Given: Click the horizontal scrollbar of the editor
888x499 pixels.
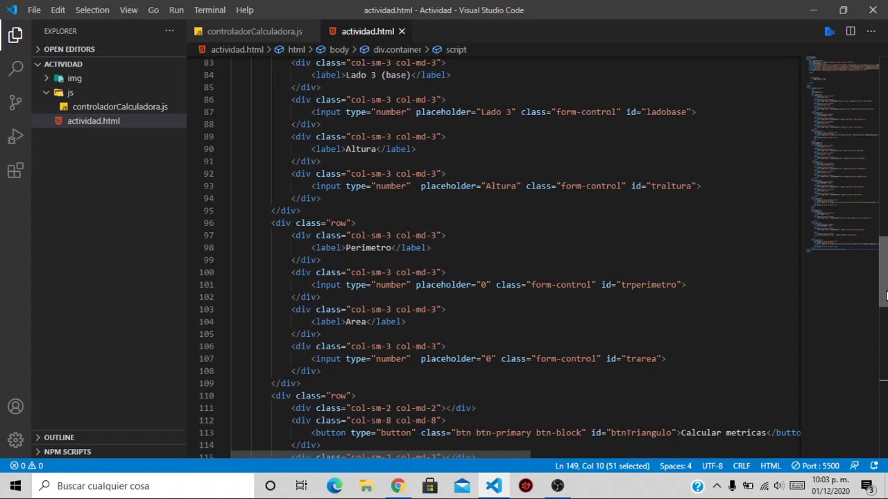Looking at the screenshot, I should (380, 455).
